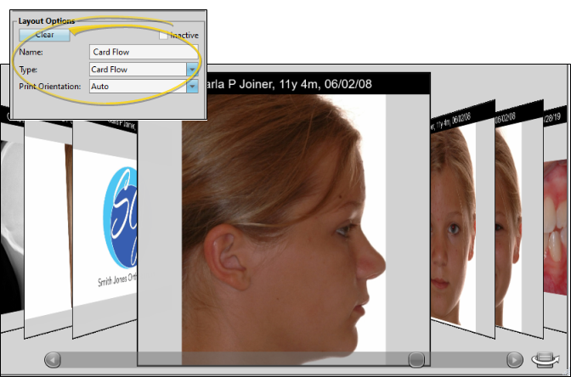Click the Clear button in Layout Options
This screenshot has width=571, height=377.
(x=44, y=35)
